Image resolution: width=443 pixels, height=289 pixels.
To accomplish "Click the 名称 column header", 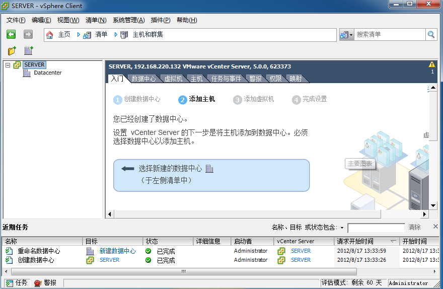I will tap(42, 242).
